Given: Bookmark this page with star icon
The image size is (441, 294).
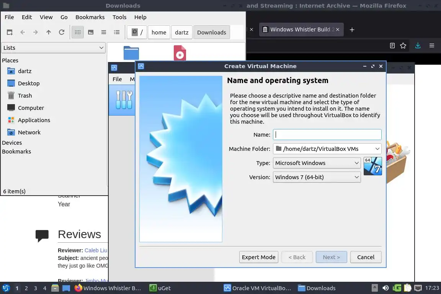Looking at the screenshot, I should tap(403, 46).
